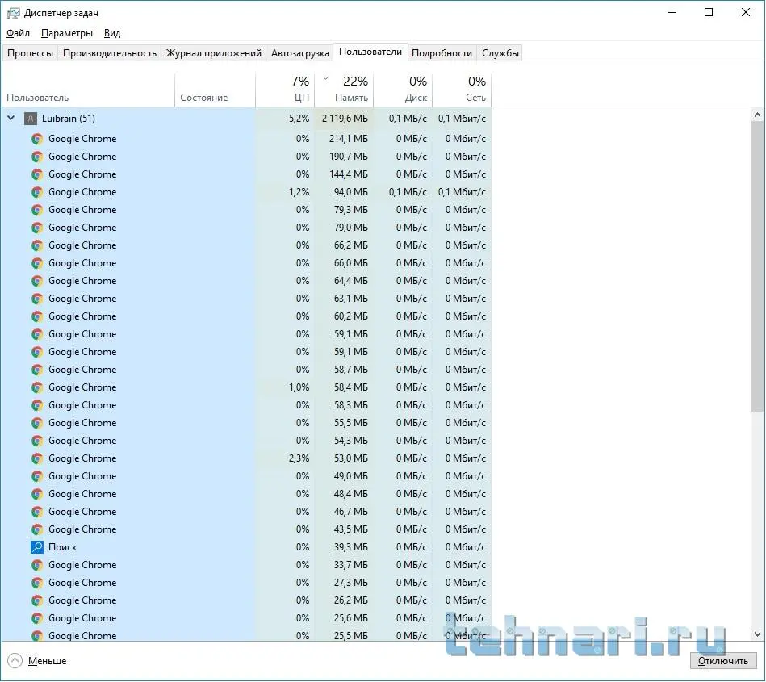Select the '2 119,6 МБ' memory value
Viewport: 766px width, 682px height.
tap(345, 119)
